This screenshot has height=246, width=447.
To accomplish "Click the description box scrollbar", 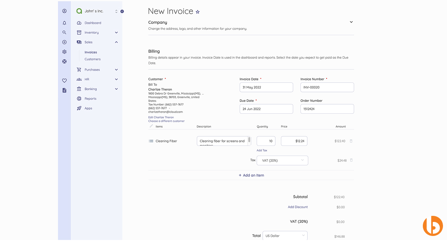I will [x=249, y=139].
